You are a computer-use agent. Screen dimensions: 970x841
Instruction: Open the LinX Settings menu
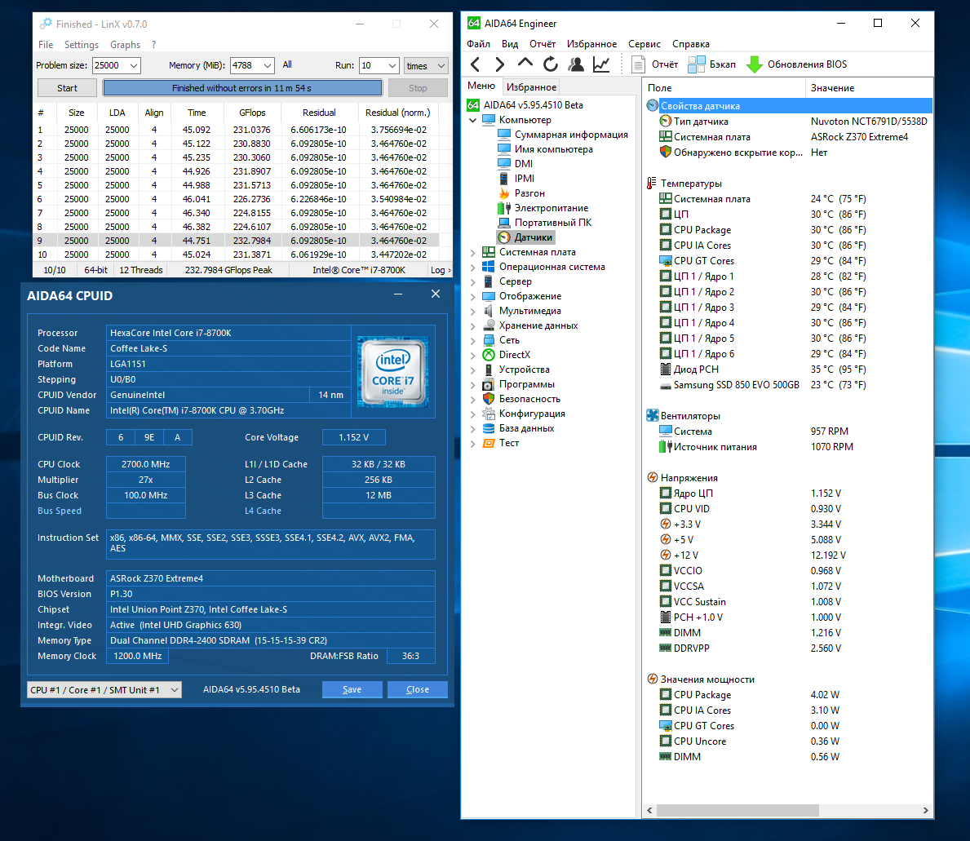(82, 45)
